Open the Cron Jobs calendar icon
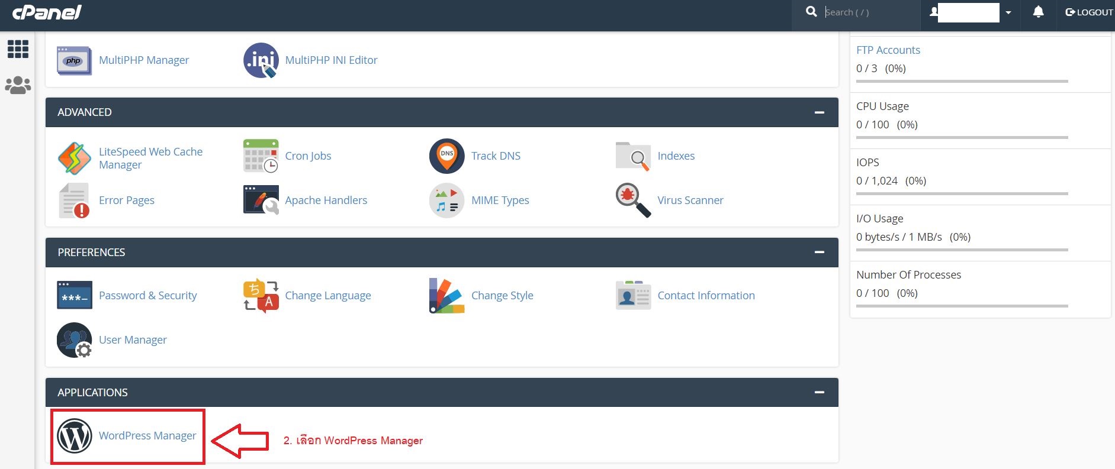Image resolution: width=1115 pixels, height=469 pixels. 261,156
